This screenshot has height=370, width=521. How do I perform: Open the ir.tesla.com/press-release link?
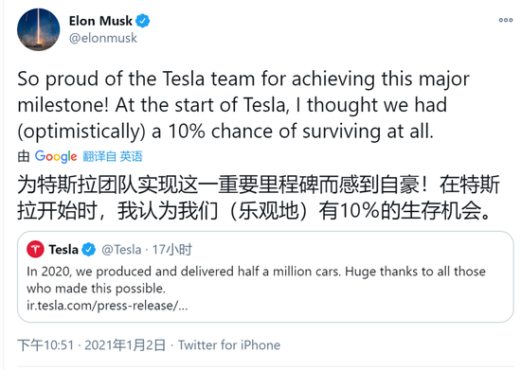point(107,306)
